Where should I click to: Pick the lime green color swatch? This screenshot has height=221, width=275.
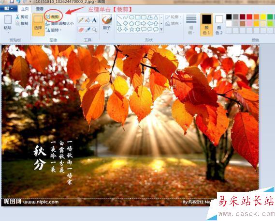click(270, 24)
